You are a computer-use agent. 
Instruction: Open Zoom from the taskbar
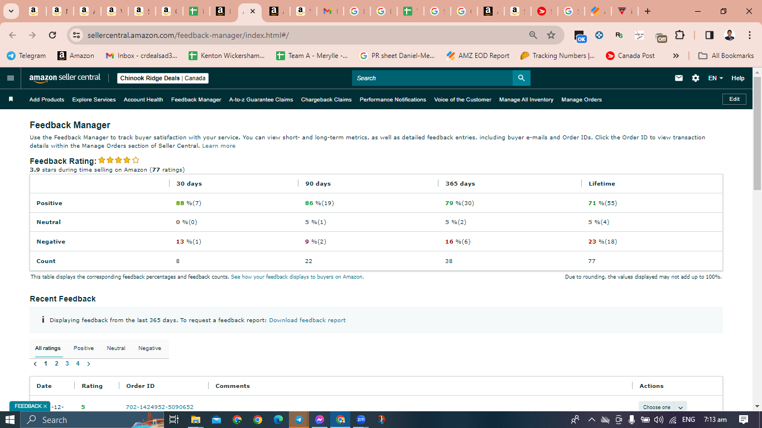point(361,420)
